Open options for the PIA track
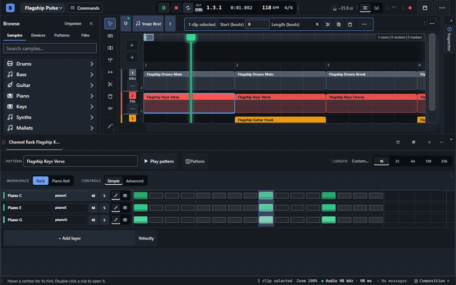 pos(133,108)
